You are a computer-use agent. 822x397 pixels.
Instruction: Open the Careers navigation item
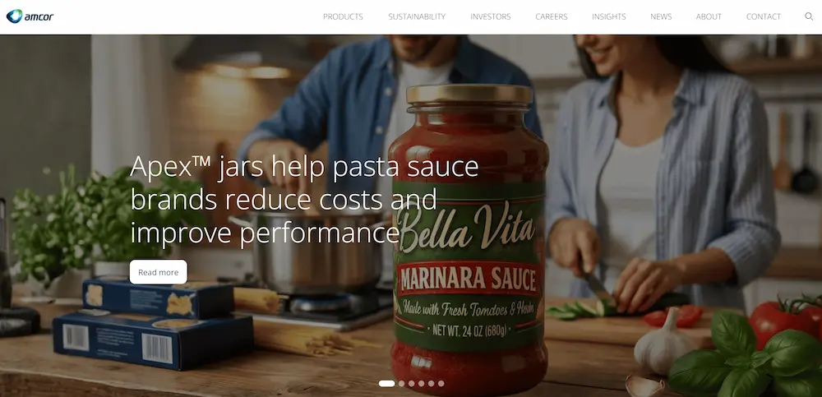pos(551,16)
